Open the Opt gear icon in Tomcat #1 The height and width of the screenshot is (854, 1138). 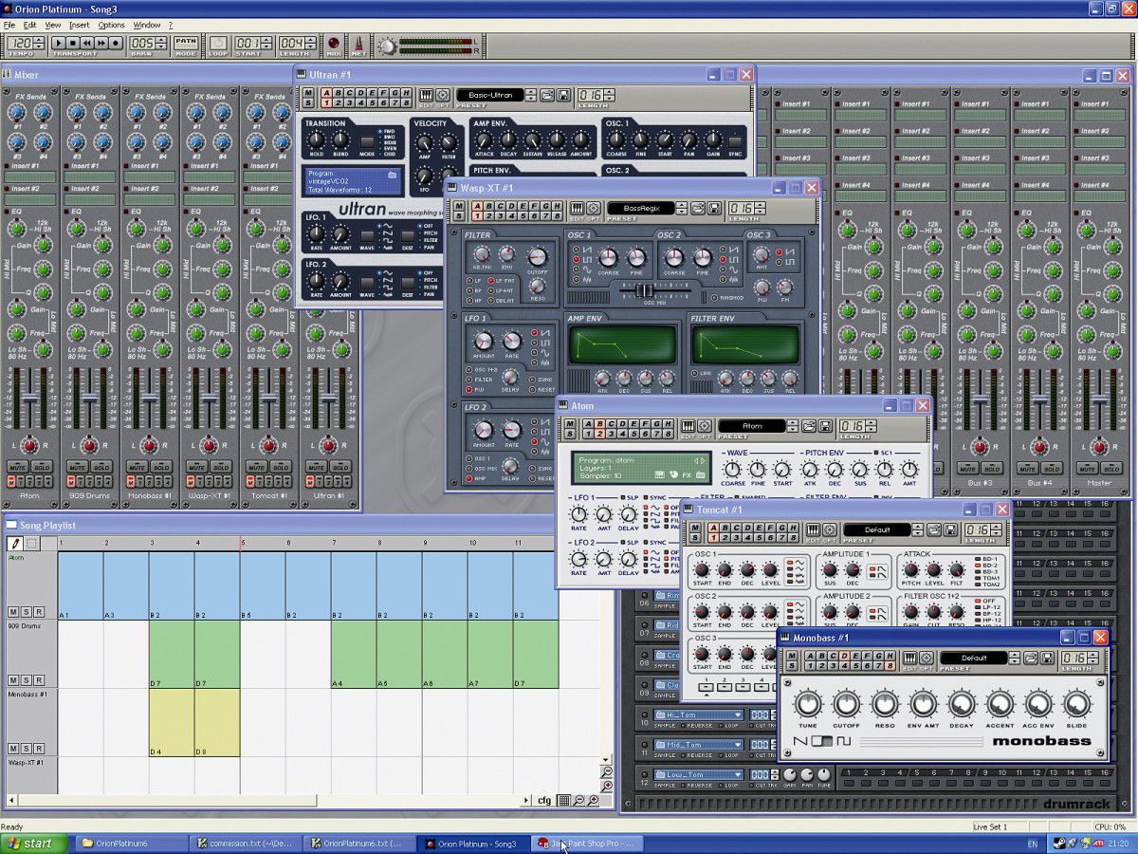830,529
